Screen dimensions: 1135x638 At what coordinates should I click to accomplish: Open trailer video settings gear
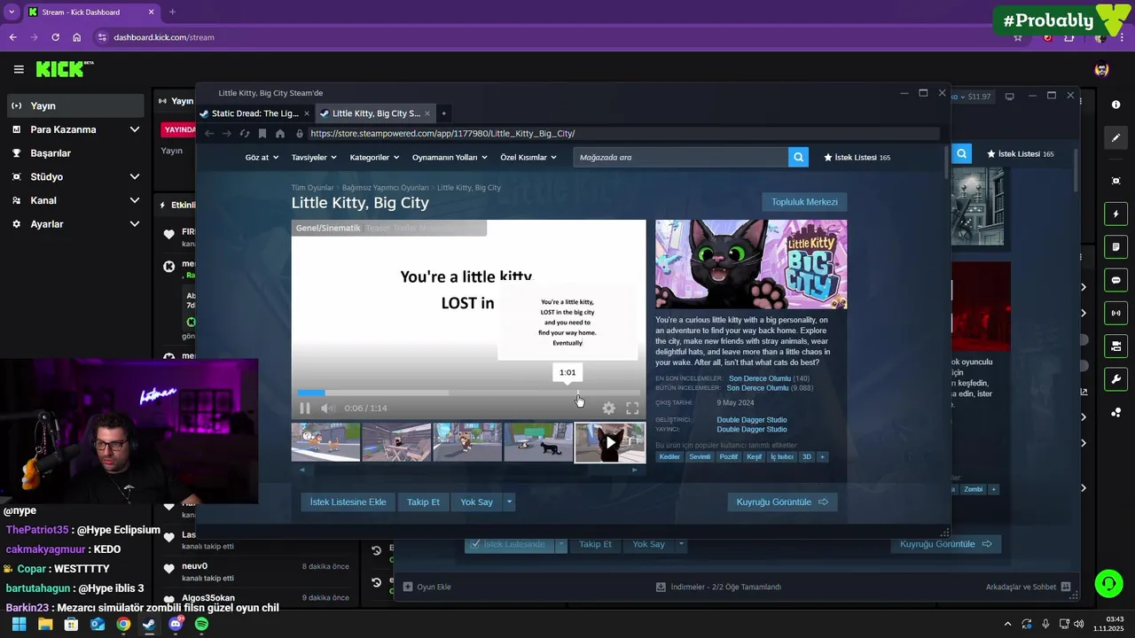(x=608, y=408)
